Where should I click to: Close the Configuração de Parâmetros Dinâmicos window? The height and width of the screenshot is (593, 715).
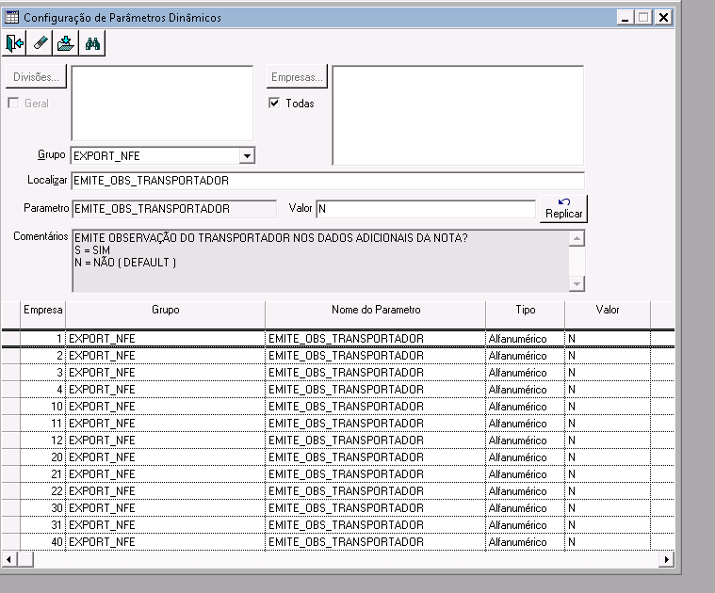663,17
